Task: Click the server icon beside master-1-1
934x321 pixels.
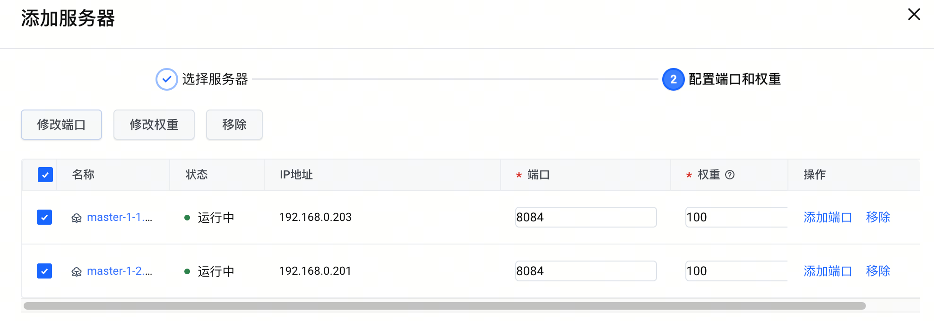Action: tap(77, 218)
